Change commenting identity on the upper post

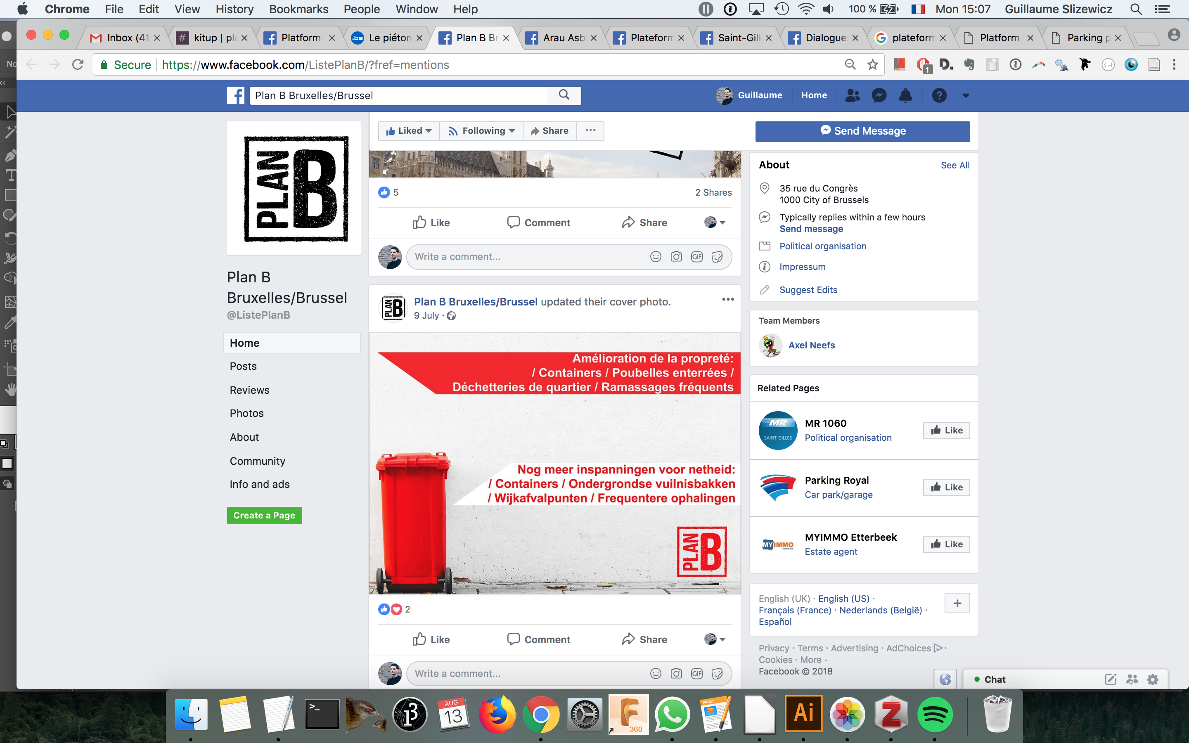[715, 222]
